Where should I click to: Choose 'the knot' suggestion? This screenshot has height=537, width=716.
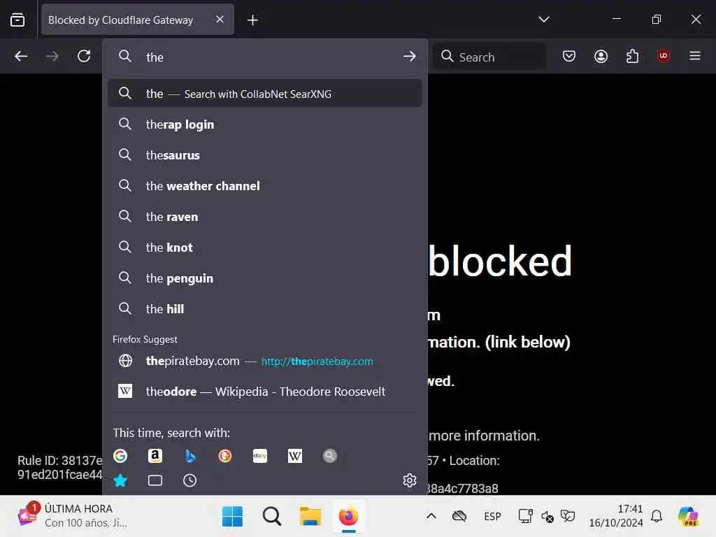coord(265,247)
